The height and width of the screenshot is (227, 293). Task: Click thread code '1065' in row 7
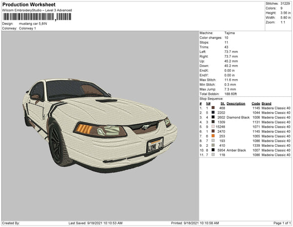(x=256, y=136)
